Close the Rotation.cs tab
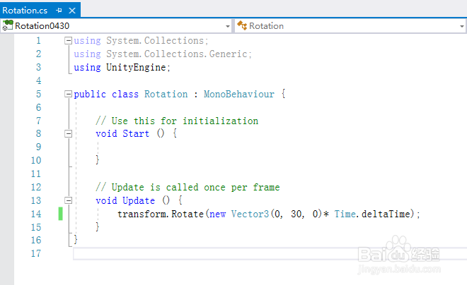This screenshot has width=467, height=285. (72, 11)
